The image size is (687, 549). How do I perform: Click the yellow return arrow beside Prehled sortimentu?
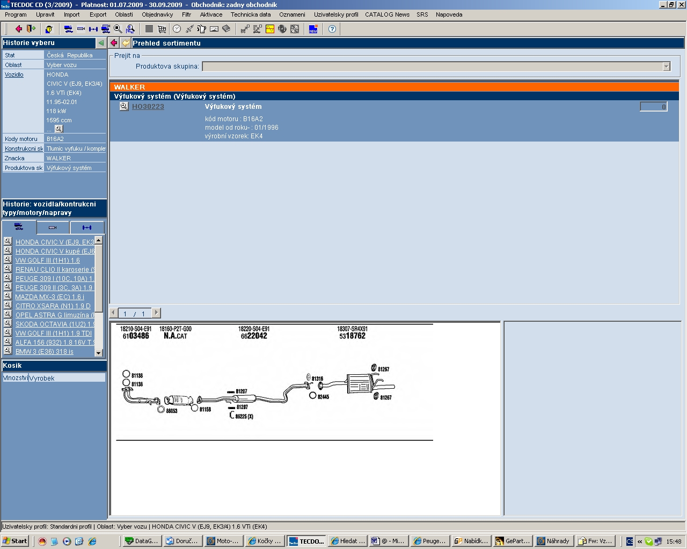coord(126,43)
